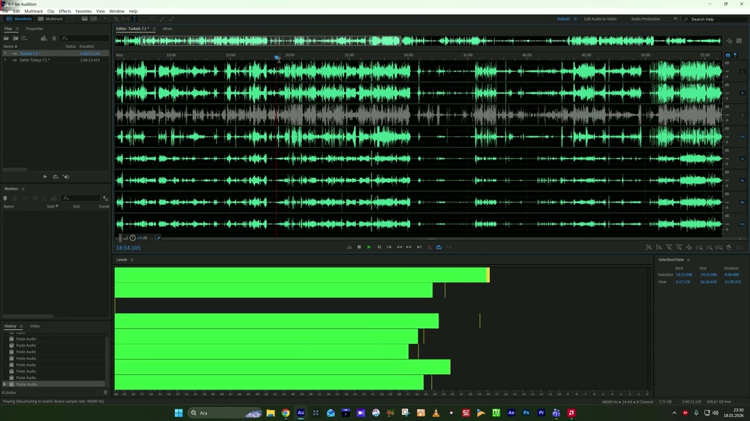The image size is (750, 421).
Task: Click the Import File icon in Files panel
Action: [x=15, y=39]
